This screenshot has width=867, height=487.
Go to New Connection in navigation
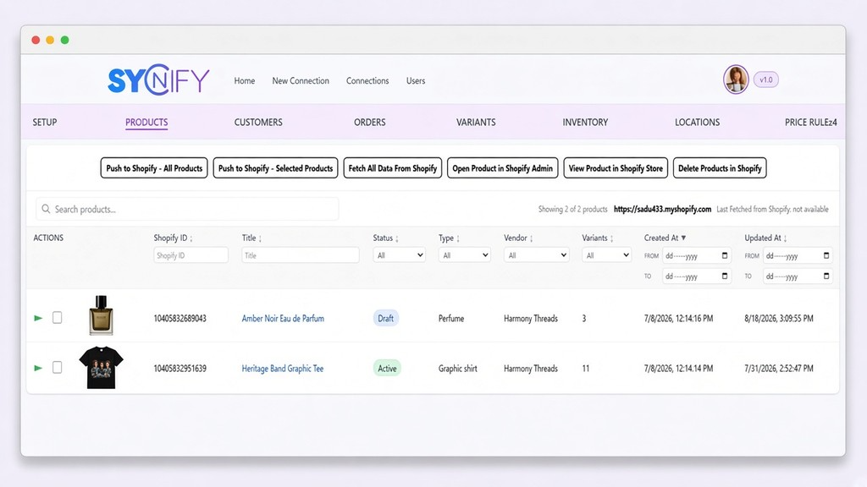tap(301, 80)
